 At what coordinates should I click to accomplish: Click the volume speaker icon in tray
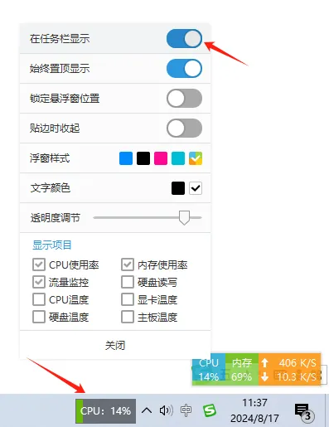click(x=167, y=410)
